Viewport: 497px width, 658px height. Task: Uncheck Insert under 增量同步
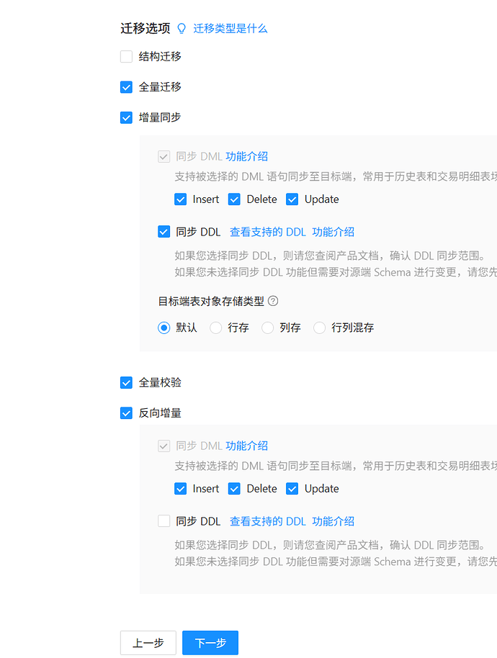[181, 199]
